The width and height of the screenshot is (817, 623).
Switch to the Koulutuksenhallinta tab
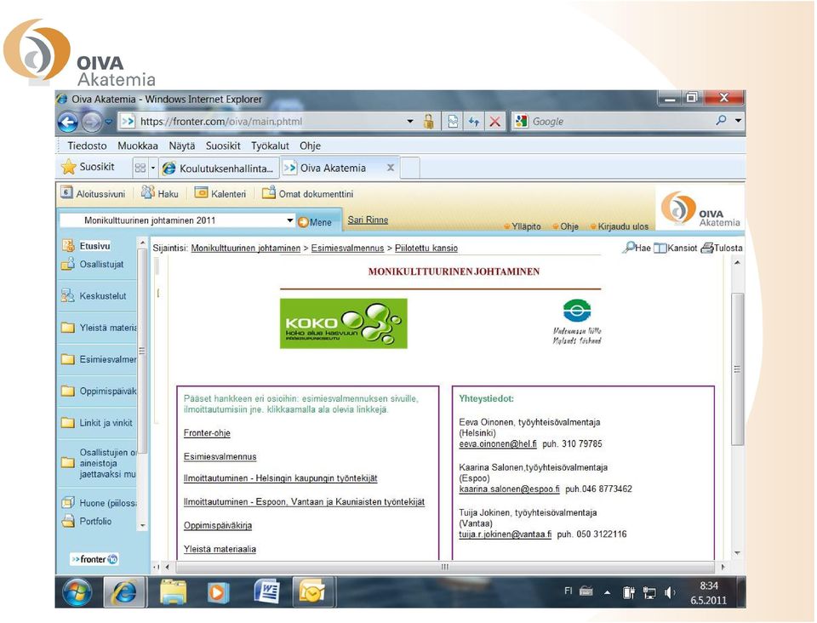(x=219, y=169)
